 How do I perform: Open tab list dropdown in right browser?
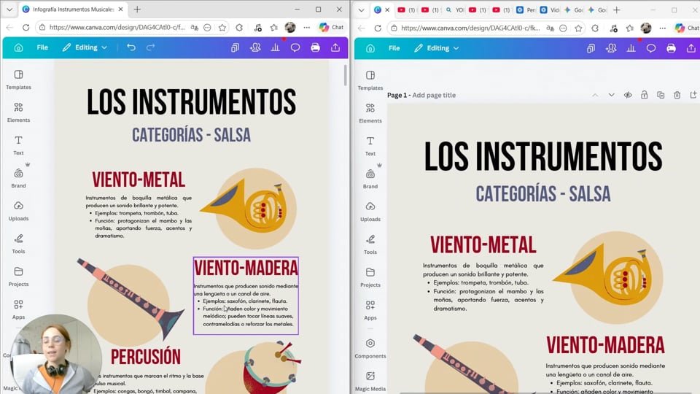(361, 9)
